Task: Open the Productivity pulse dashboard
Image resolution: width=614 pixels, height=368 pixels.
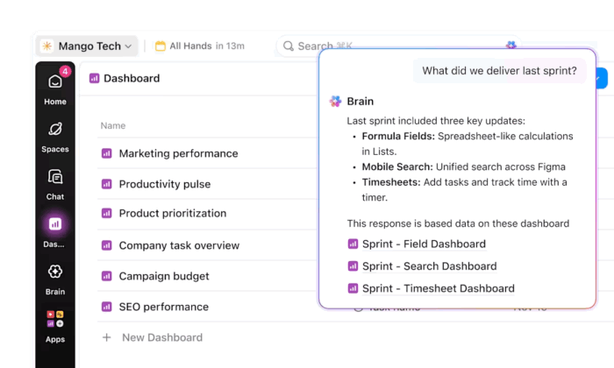Action: click(x=165, y=184)
